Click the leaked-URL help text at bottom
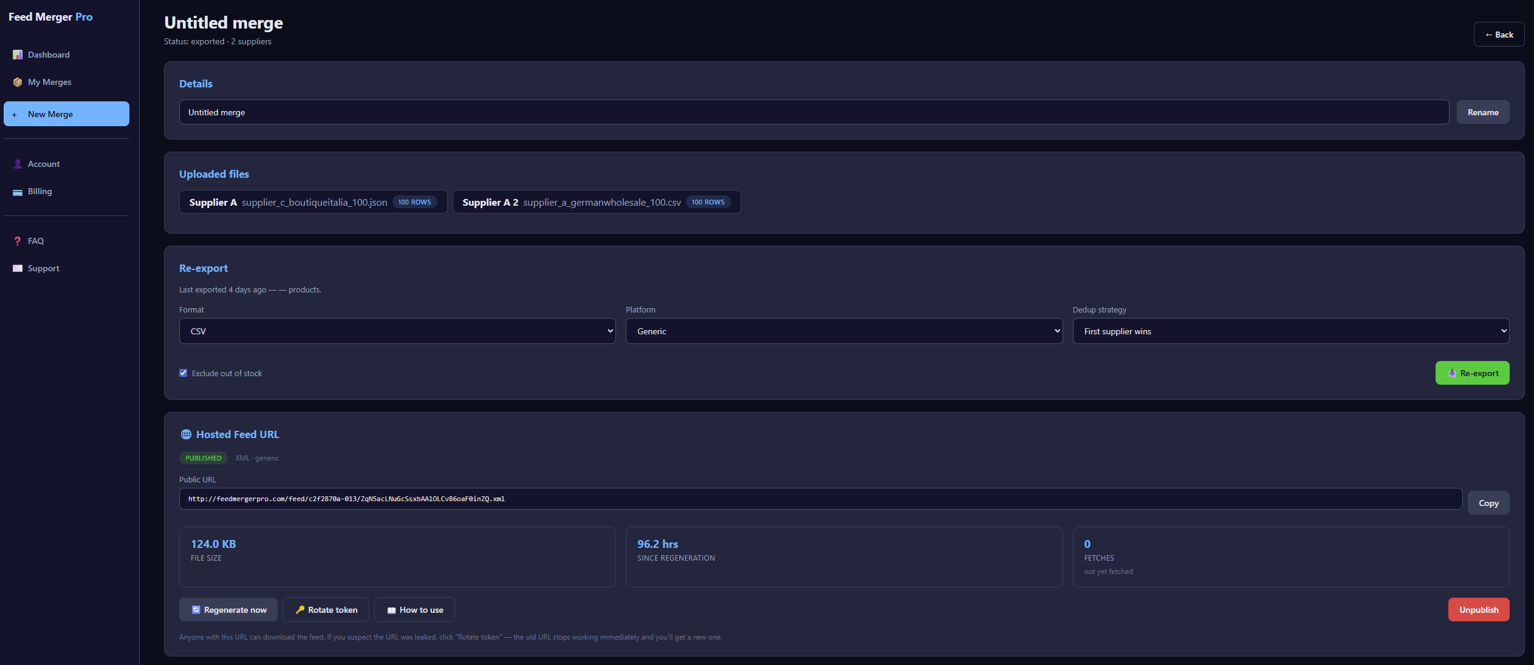Viewport: 1534px width, 665px height. (450, 637)
